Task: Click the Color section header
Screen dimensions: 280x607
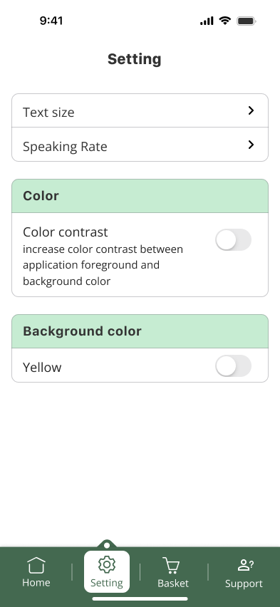Action: (140, 196)
